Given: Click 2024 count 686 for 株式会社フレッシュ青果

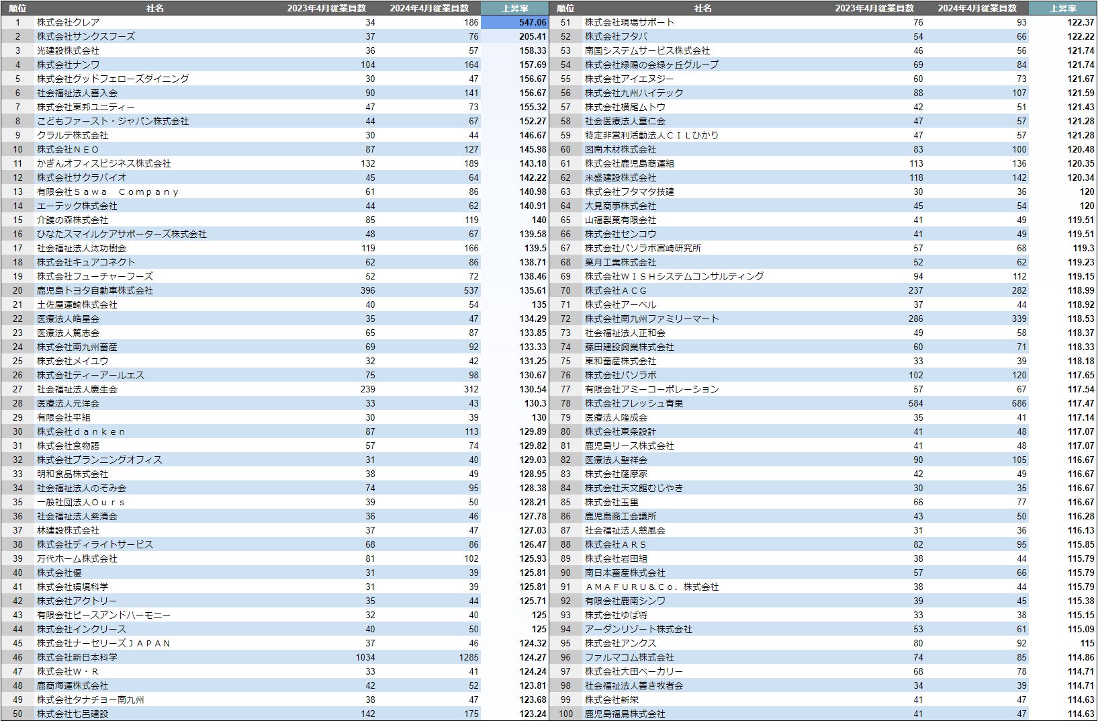Looking at the screenshot, I should pyautogui.click(x=1019, y=403).
